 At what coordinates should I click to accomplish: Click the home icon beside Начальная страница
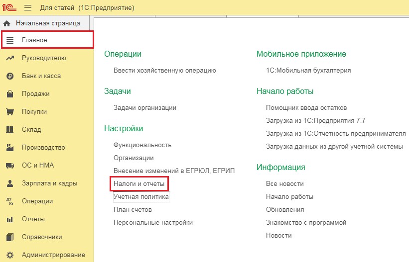pyautogui.click(x=7, y=23)
